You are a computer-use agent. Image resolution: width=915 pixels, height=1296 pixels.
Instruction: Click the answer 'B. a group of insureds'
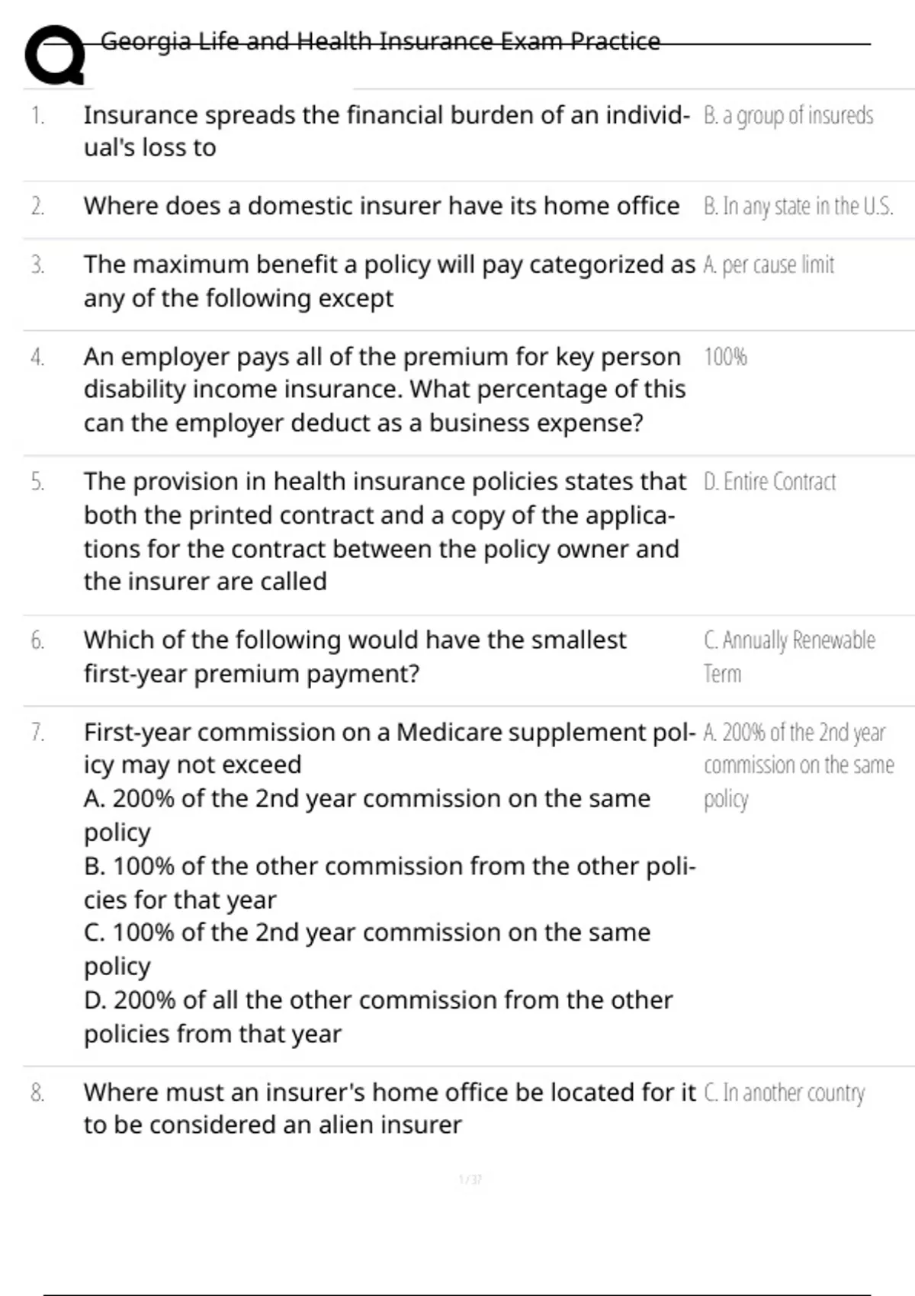point(788,116)
